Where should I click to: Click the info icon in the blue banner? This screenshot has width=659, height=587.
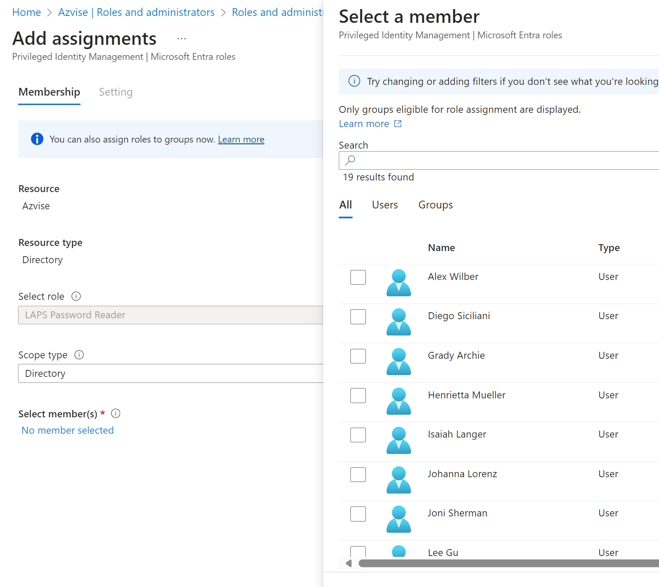coord(37,139)
